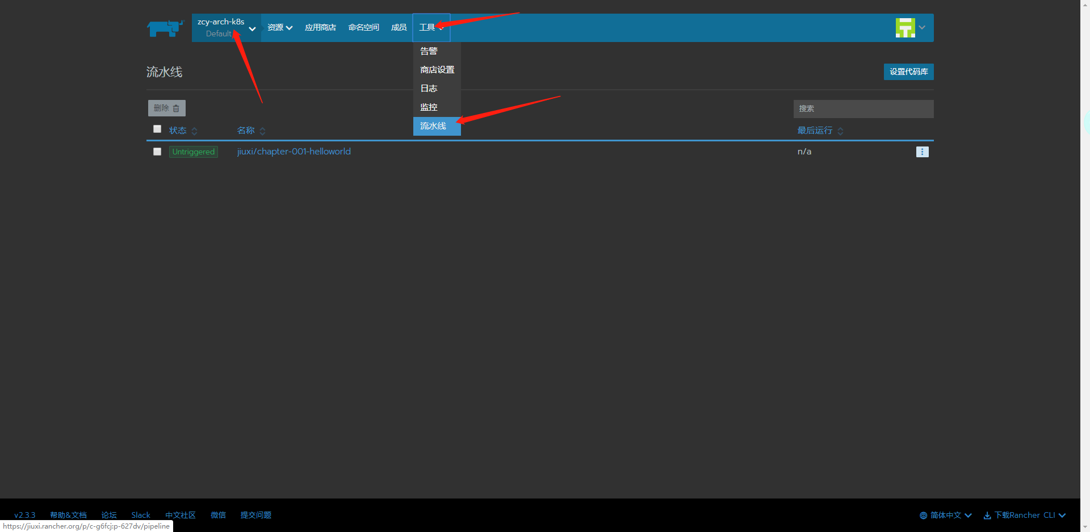Click the Rancher cow logo
Image resolution: width=1090 pixels, height=532 pixels.
pos(165,28)
